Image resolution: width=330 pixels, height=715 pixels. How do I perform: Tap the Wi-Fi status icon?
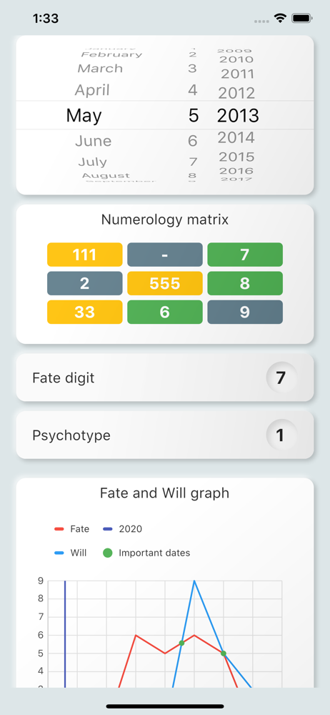[280, 19]
